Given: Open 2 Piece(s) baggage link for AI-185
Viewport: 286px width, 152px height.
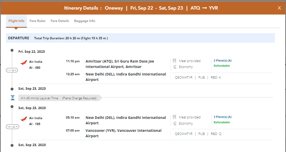Looking at the screenshot, I should (222, 117).
